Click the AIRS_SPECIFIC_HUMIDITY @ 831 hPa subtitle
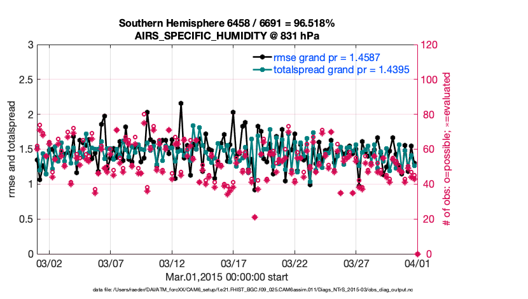 pyautogui.click(x=227, y=36)
